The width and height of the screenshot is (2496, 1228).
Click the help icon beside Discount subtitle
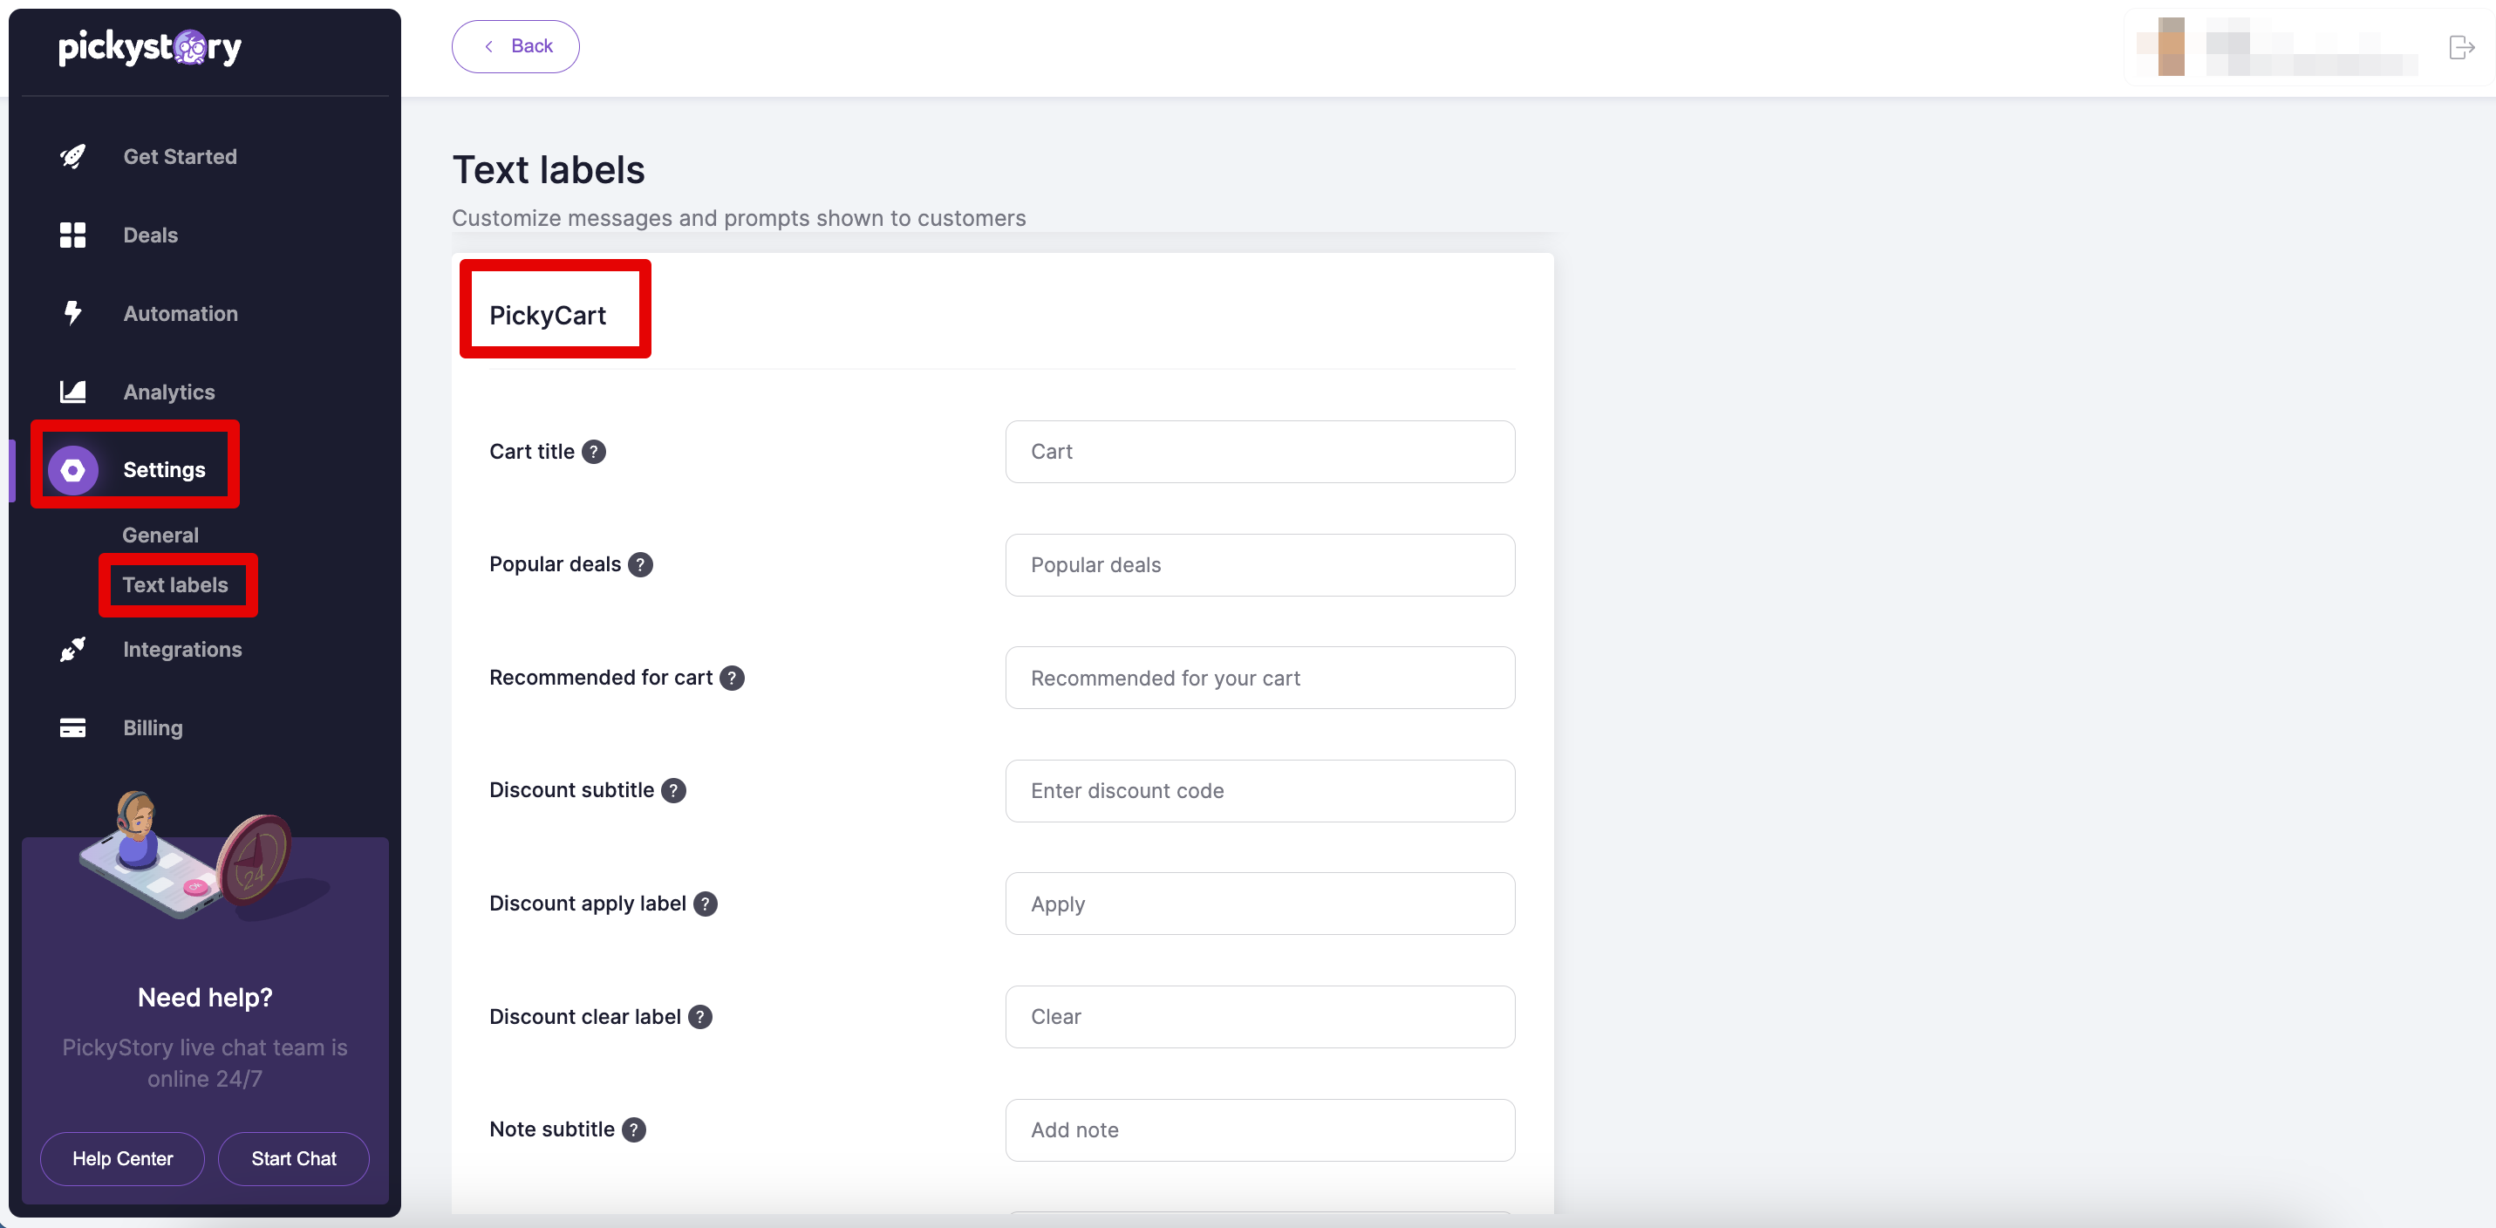tap(674, 791)
